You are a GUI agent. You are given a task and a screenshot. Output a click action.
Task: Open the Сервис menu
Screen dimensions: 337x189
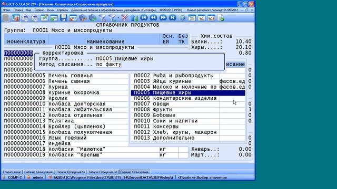click(39, 10)
